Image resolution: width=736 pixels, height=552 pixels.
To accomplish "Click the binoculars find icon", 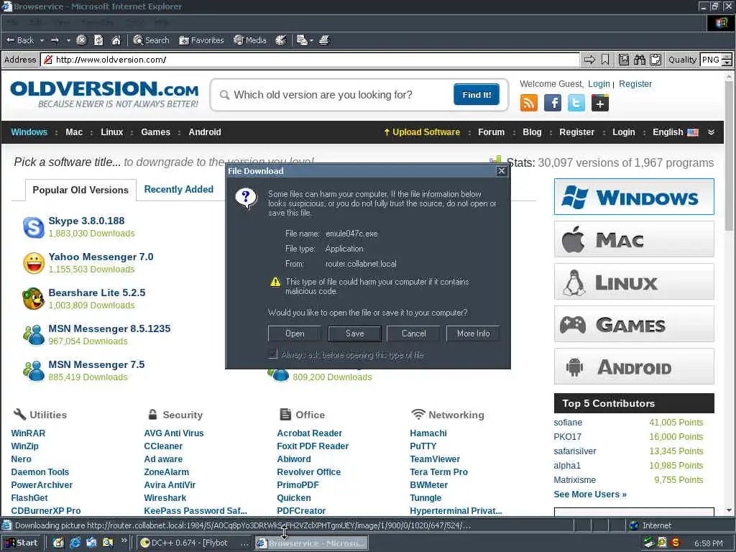I will point(639,60).
